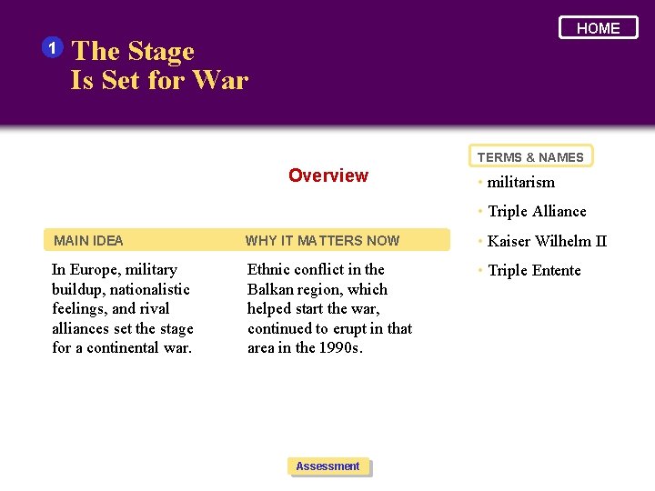The image size is (655, 491).
Task: Click the bullet before militarism
Action: coord(481,183)
